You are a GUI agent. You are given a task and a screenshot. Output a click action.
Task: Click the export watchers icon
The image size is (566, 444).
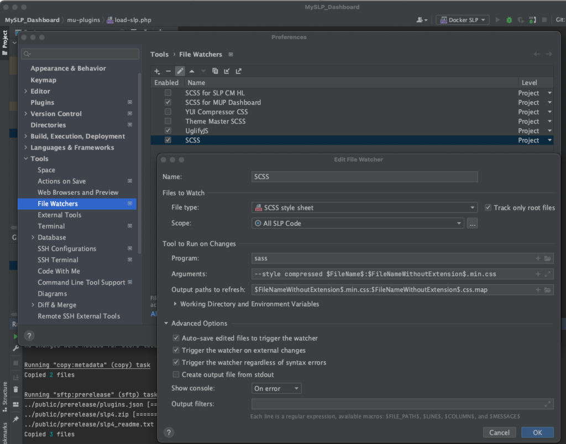239,71
